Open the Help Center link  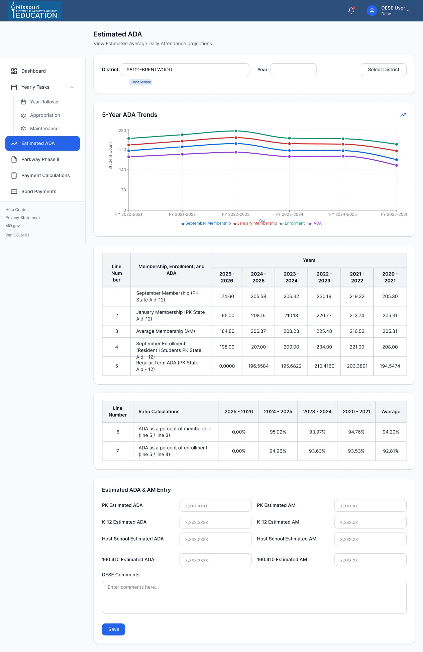[x=17, y=210]
